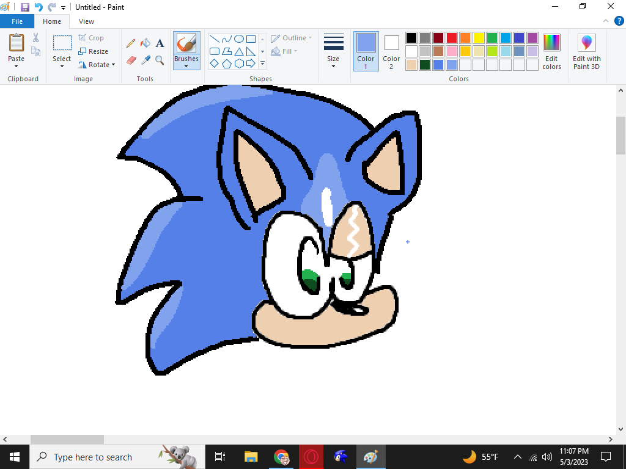Switch to the View tab
This screenshot has width=626, height=469.
(86, 21)
